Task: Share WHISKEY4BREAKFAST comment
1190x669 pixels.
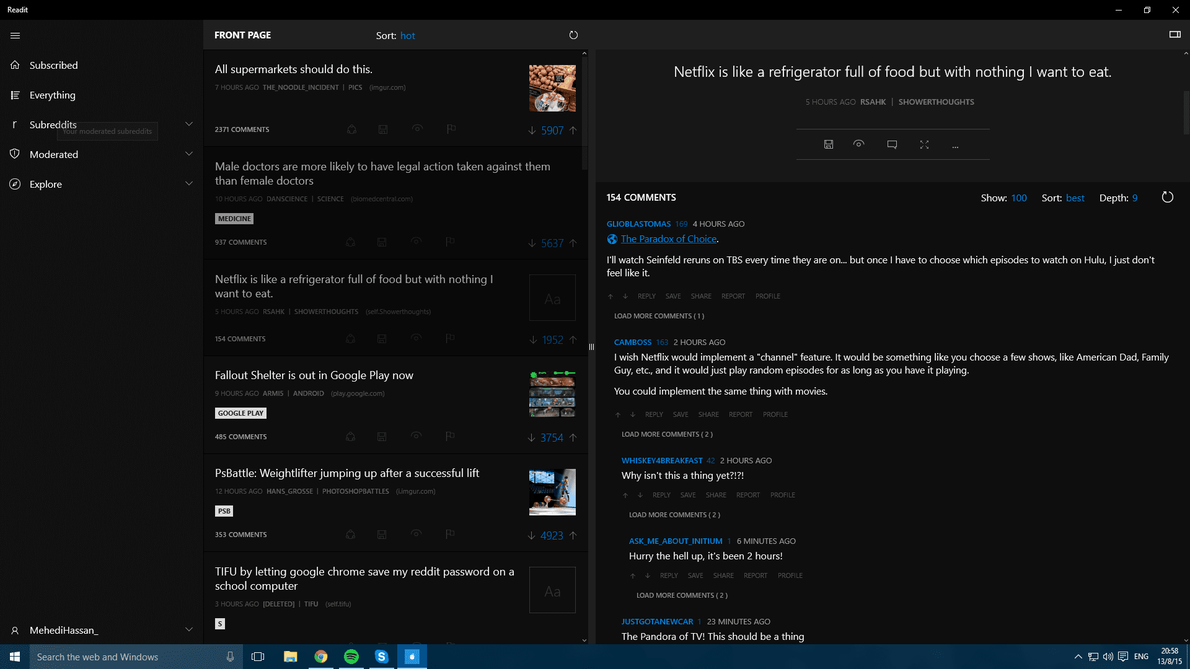Action: (x=716, y=495)
